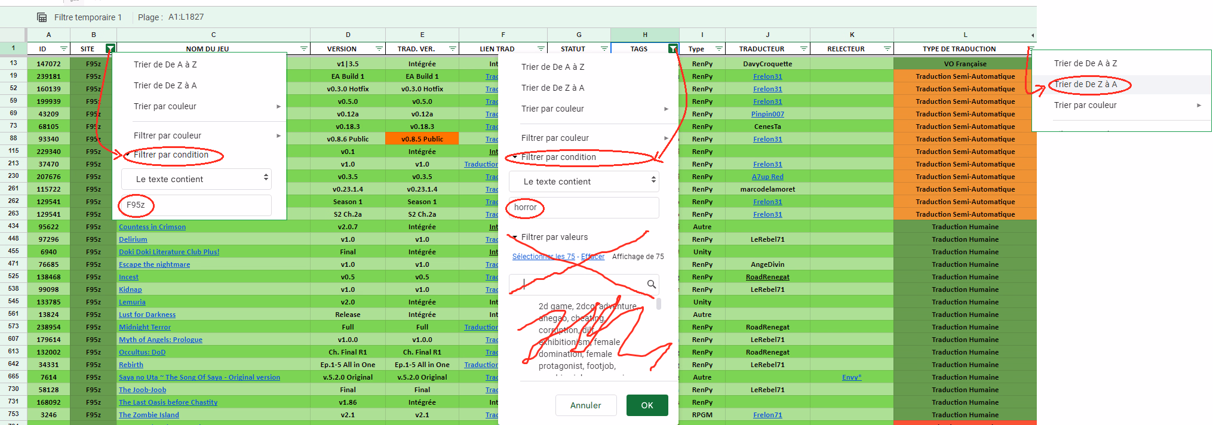Open the active filter icon on SITE column
The height and width of the screenshot is (425, 1213).
pyautogui.click(x=110, y=49)
